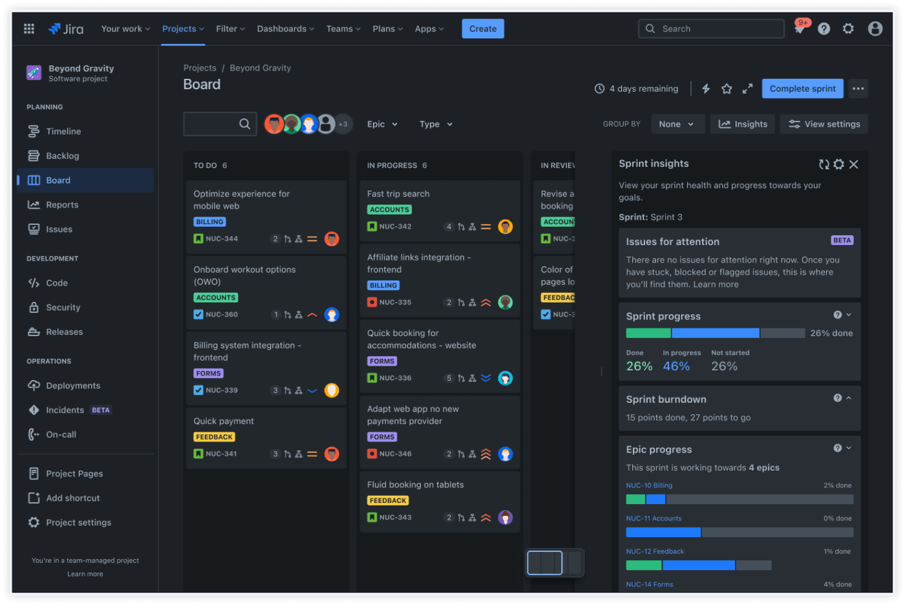Click the NUC-11 Accounts progress bar
905x605 pixels.
(740, 533)
